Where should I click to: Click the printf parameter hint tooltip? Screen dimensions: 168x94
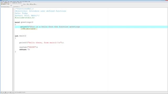[x=29, y=29]
